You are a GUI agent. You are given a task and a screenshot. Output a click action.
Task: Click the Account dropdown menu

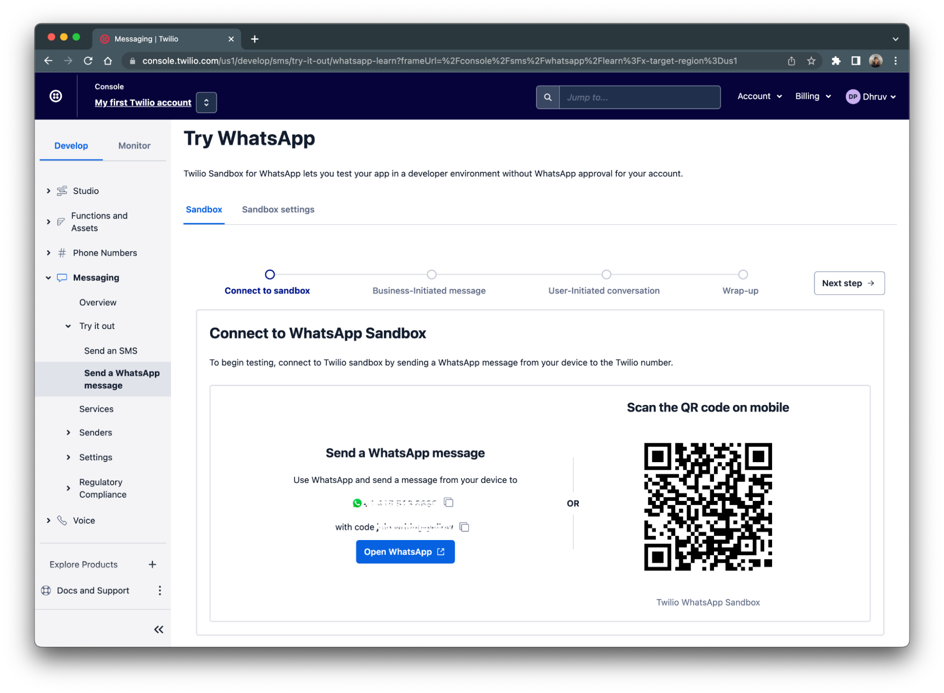point(758,96)
